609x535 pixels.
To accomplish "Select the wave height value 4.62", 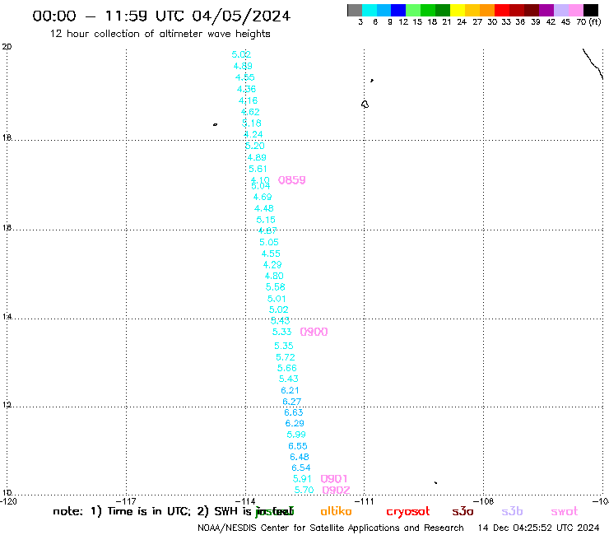I will click(249, 112).
